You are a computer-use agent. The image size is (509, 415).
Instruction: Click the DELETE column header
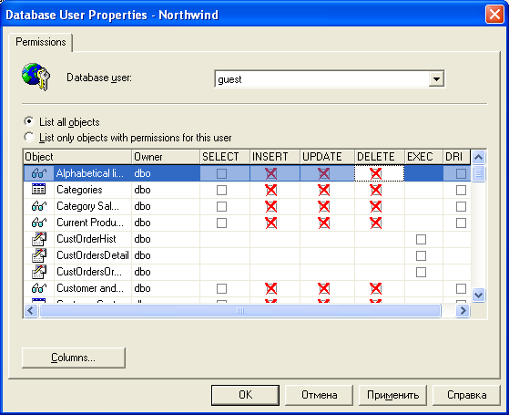[380, 157]
